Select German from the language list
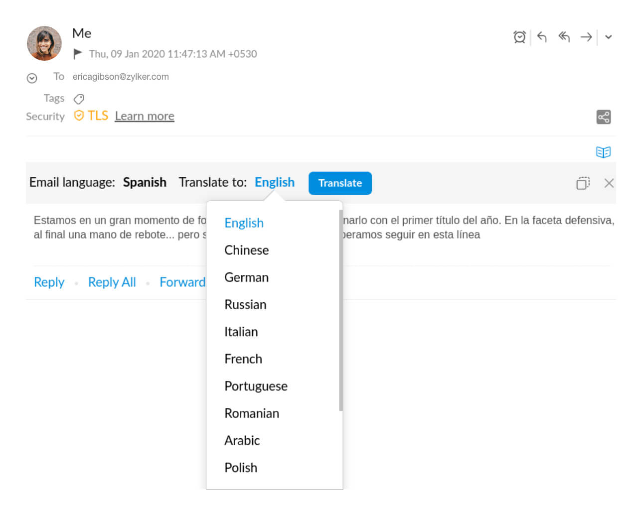Screen dimensions: 638x505 coord(246,277)
